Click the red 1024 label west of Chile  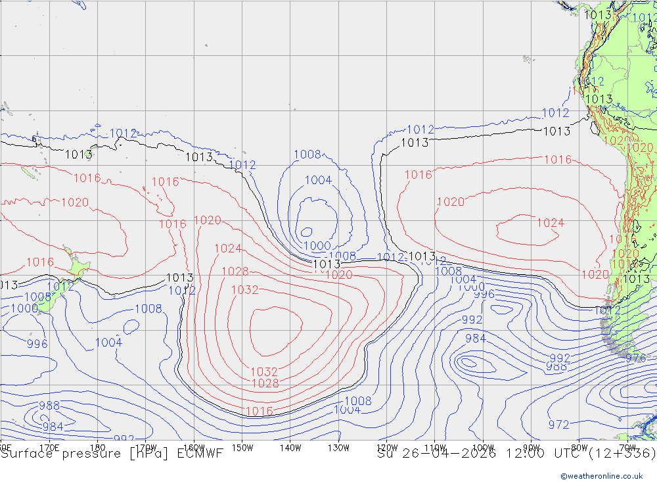coord(551,223)
